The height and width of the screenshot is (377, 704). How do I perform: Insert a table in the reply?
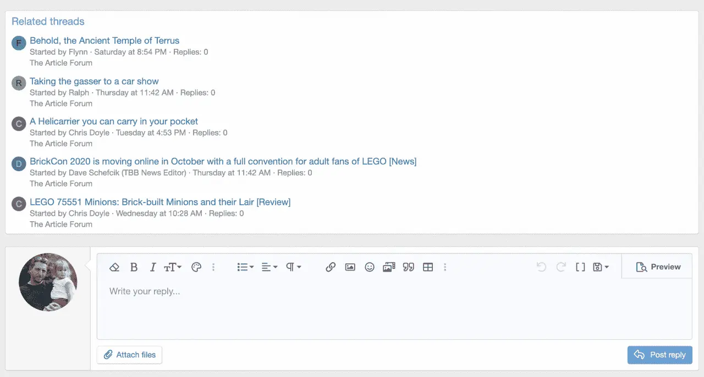[x=428, y=267]
